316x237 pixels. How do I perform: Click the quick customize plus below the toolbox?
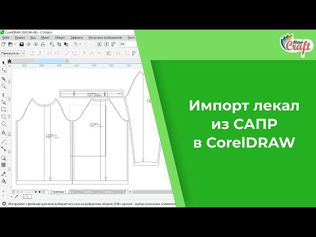click(3, 192)
